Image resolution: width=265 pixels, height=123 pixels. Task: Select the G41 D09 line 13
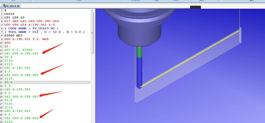[21, 54]
